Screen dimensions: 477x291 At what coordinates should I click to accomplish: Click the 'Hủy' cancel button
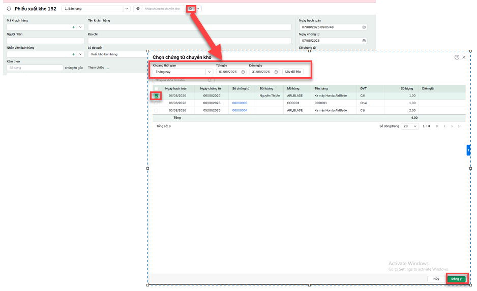[436, 279]
